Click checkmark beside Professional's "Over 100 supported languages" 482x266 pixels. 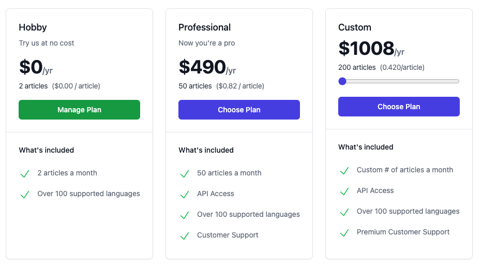[184, 215]
